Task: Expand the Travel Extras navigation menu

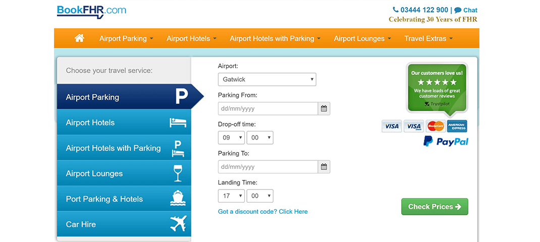Action: coord(428,38)
